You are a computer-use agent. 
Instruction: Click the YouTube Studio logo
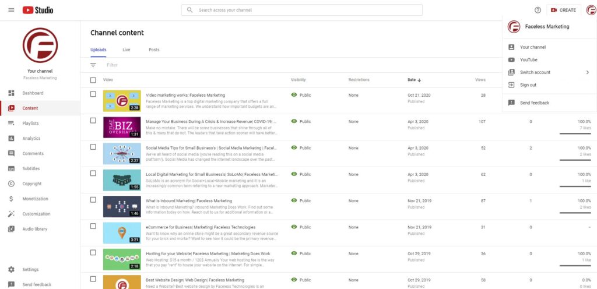[38, 10]
